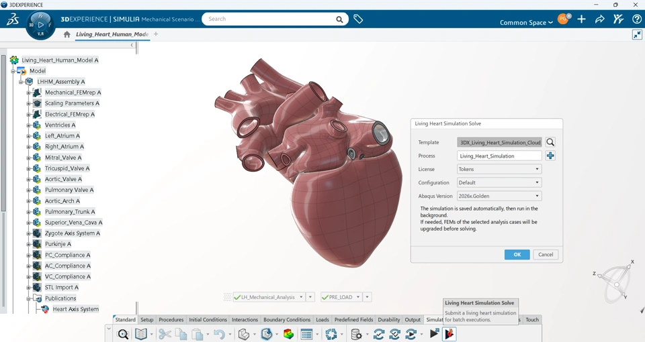This screenshot has height=342, width=645.
Task: Click the plus add-content icon in top bar
Action: 582,19
